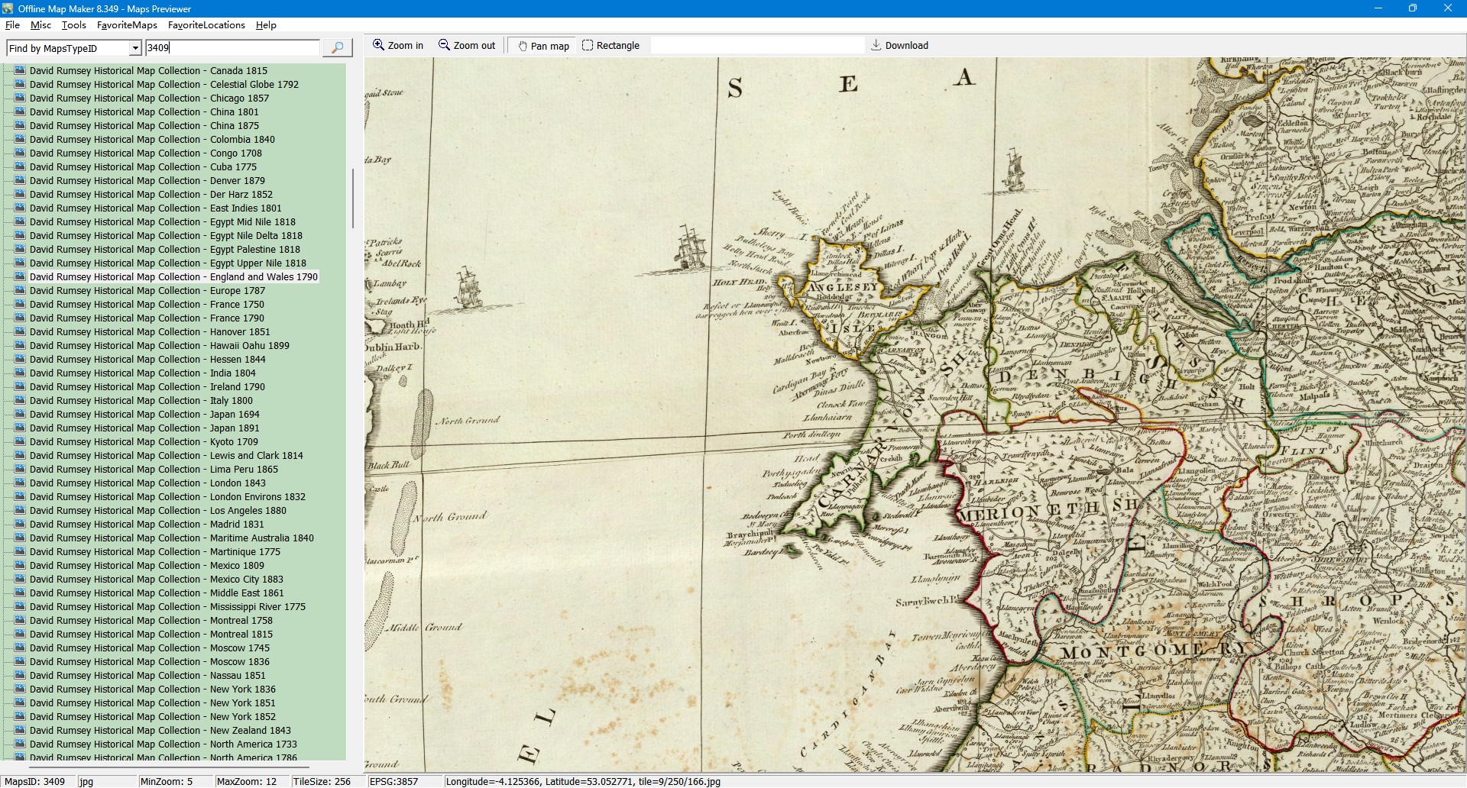Open the Find by MapsTypeID dropdown

click(x=135, y=48)
